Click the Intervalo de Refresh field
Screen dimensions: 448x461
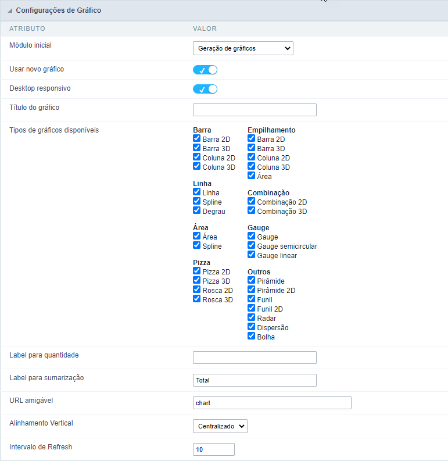pos(213,449)
